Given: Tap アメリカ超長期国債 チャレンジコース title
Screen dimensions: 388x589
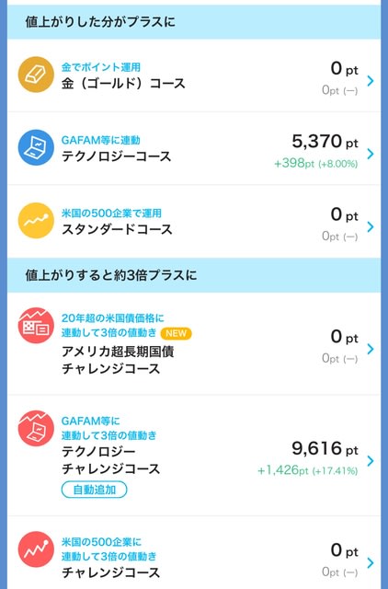Looking at the screenshot, I should click(x=118, y=360).
